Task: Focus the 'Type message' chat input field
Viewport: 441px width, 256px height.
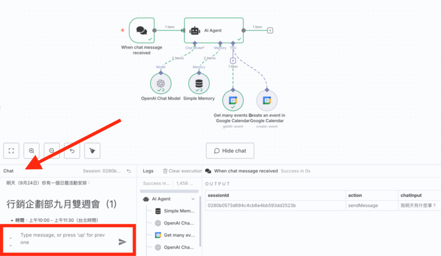Action: (65, 239)
